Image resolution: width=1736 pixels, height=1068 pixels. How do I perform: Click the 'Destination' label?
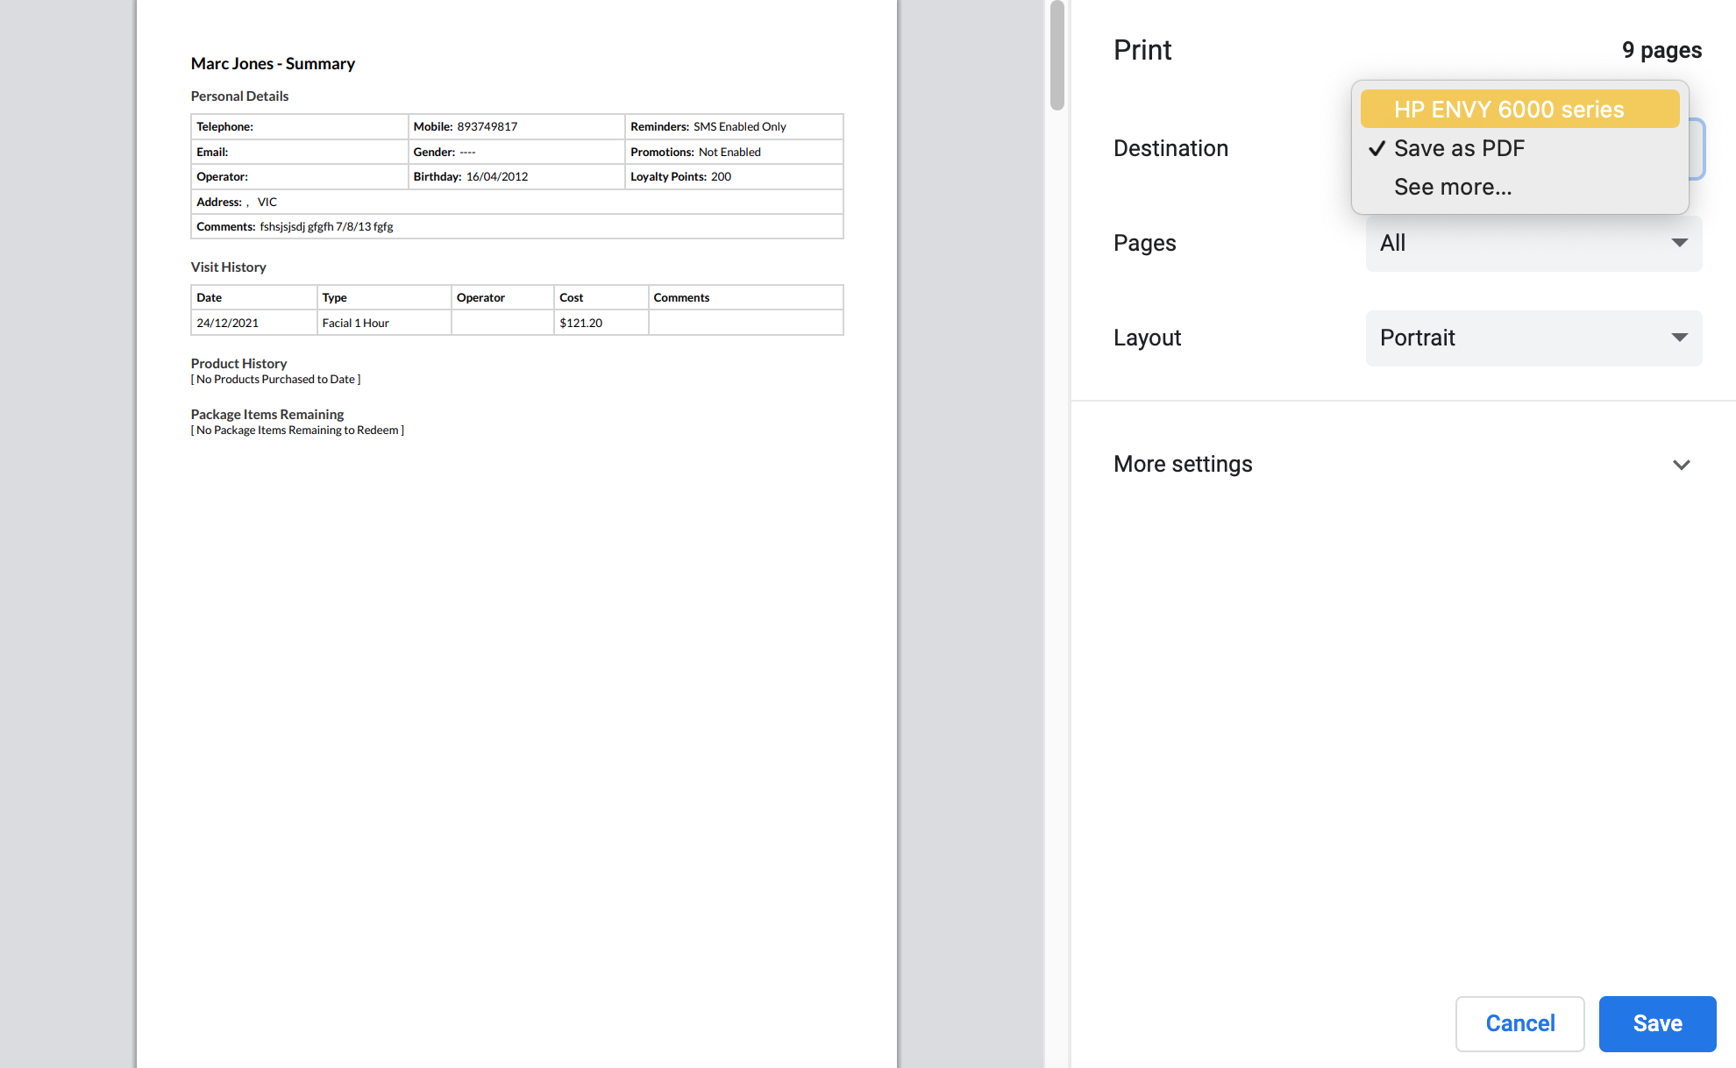click(1170, 148)
